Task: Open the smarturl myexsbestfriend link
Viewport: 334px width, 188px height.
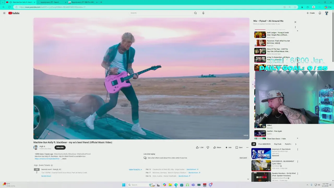Action: (47, 159)
